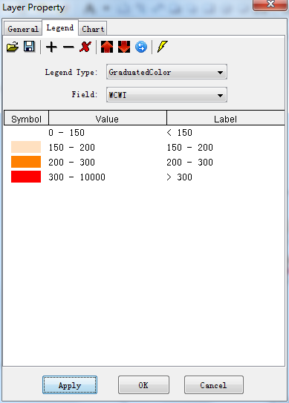Switch to the Chart tab
289x403 pixels.
(93, 29)
